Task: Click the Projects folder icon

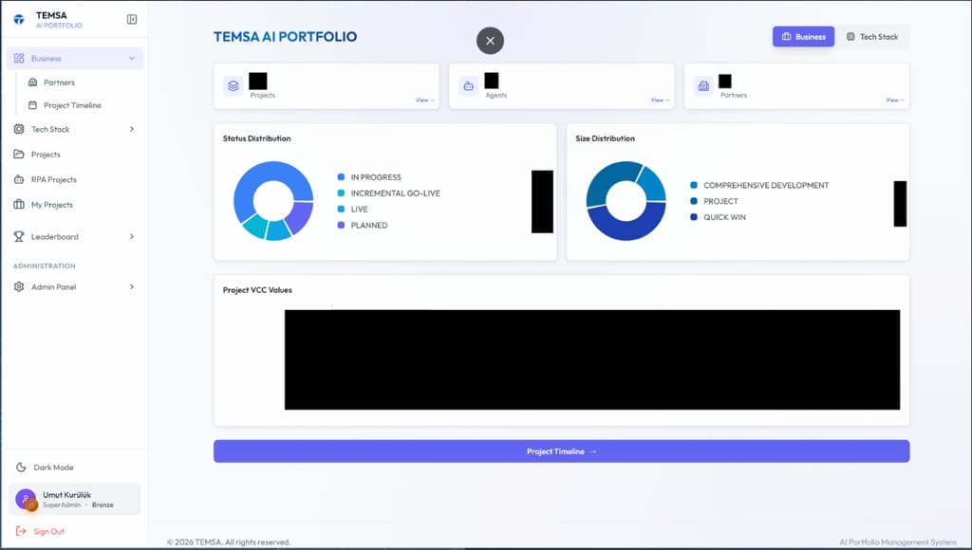Action: point(19,155)
